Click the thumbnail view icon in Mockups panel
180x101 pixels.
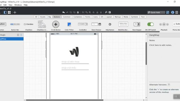pyautogui.click(x=18, y=35)
